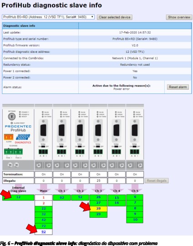Open the station 92 link in Main
193x246 pixels.
[x=44, y=232]
